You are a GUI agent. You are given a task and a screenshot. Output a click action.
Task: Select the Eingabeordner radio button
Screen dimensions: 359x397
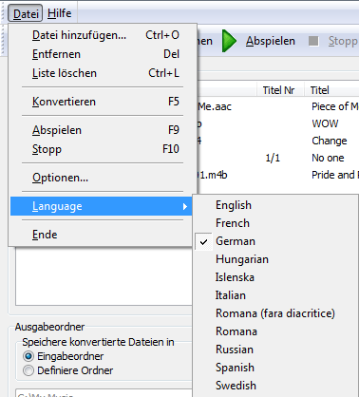point(28,356)
